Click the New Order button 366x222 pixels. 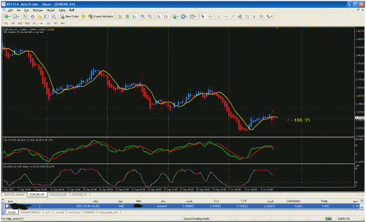point(70,16)
